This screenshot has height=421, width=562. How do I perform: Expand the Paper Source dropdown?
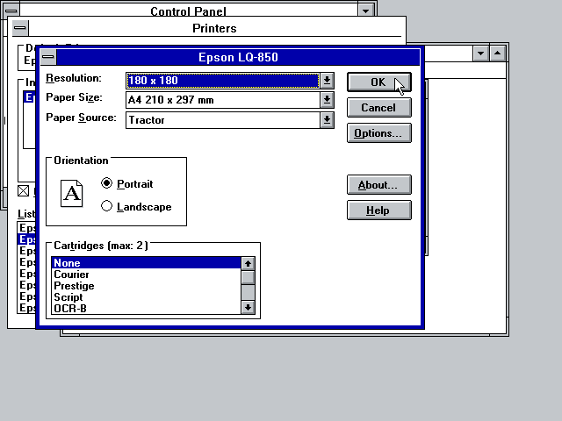327,120
